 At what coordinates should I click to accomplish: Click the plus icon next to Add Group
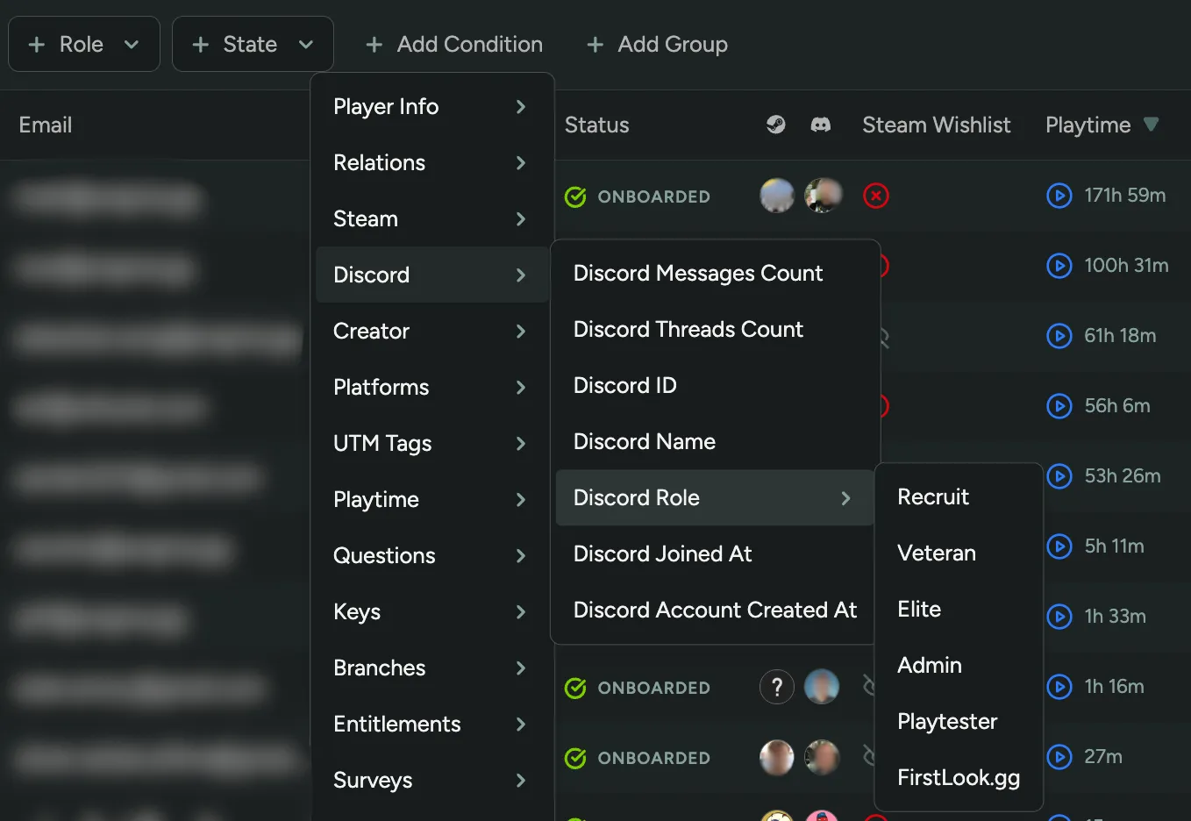pos(595,44)
